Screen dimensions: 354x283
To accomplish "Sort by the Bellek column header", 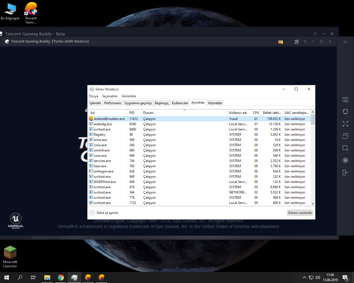I will [272, 113].
